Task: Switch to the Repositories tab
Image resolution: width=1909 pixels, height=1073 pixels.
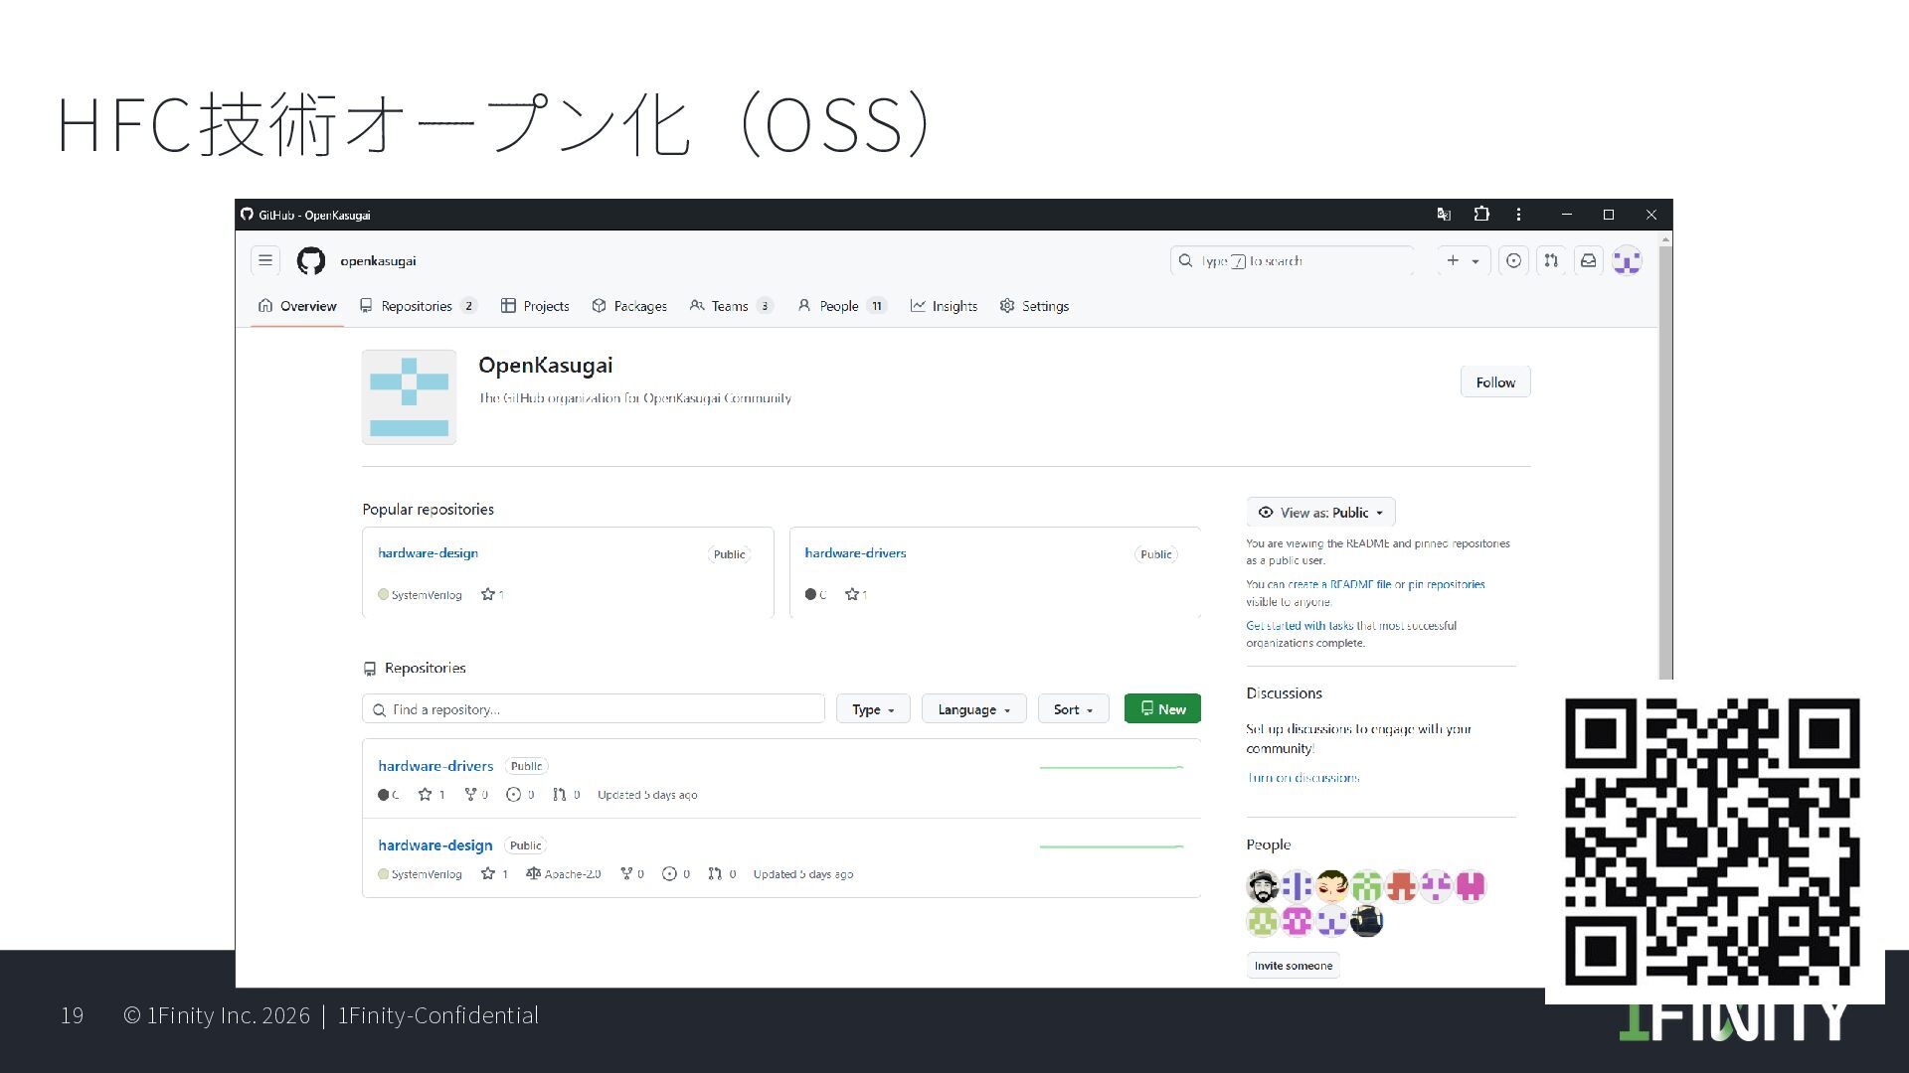Action: pyautogui.click(x=417, y=306)
